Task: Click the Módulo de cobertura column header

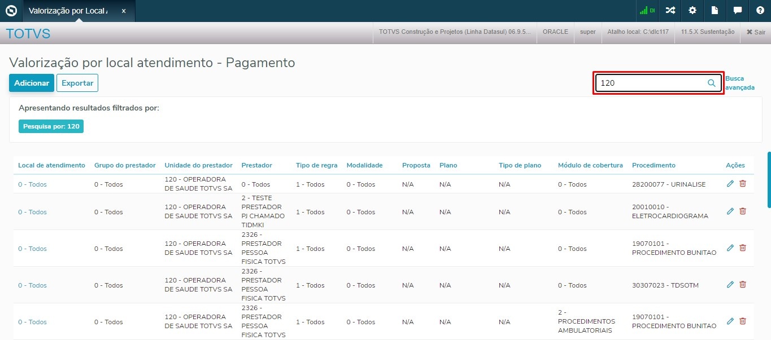Action: click(x=590, y=165)
